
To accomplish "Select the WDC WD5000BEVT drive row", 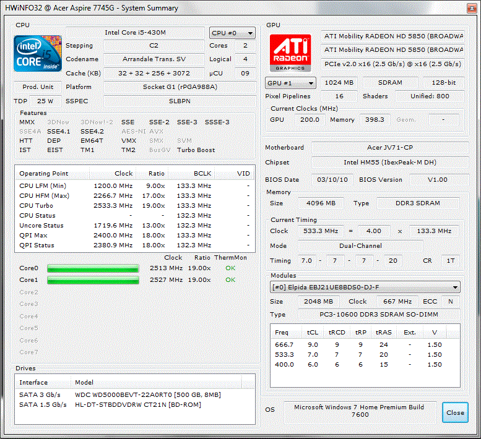I will coord(135,395).
